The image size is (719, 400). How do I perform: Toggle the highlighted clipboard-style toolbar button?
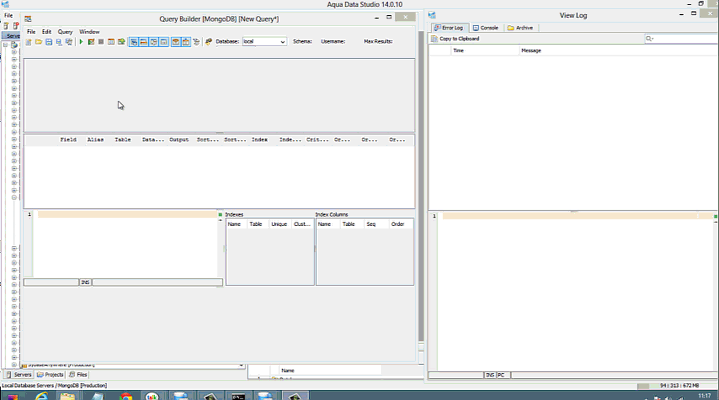(186, 42)
